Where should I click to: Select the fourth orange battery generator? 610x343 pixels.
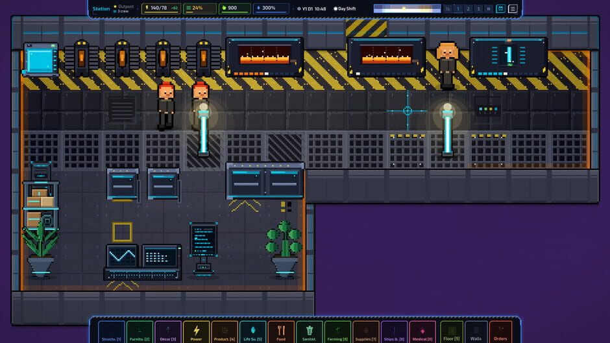[204, 58]
